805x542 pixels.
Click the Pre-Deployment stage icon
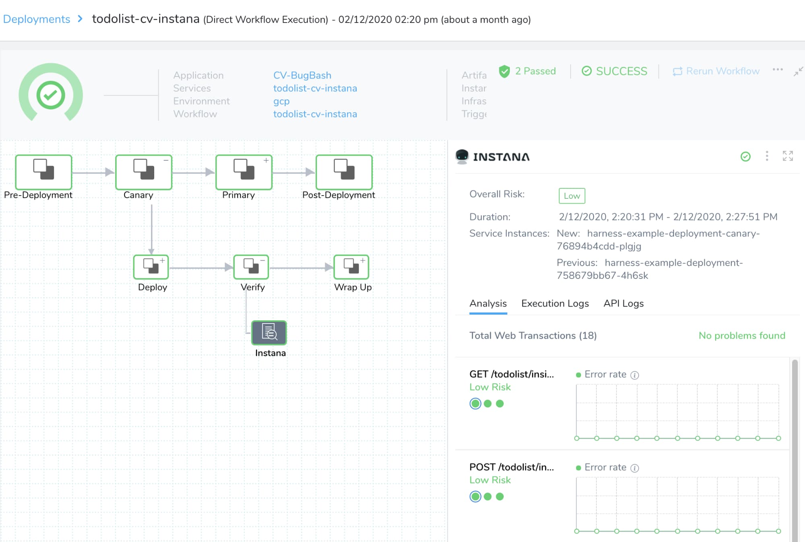43,172
